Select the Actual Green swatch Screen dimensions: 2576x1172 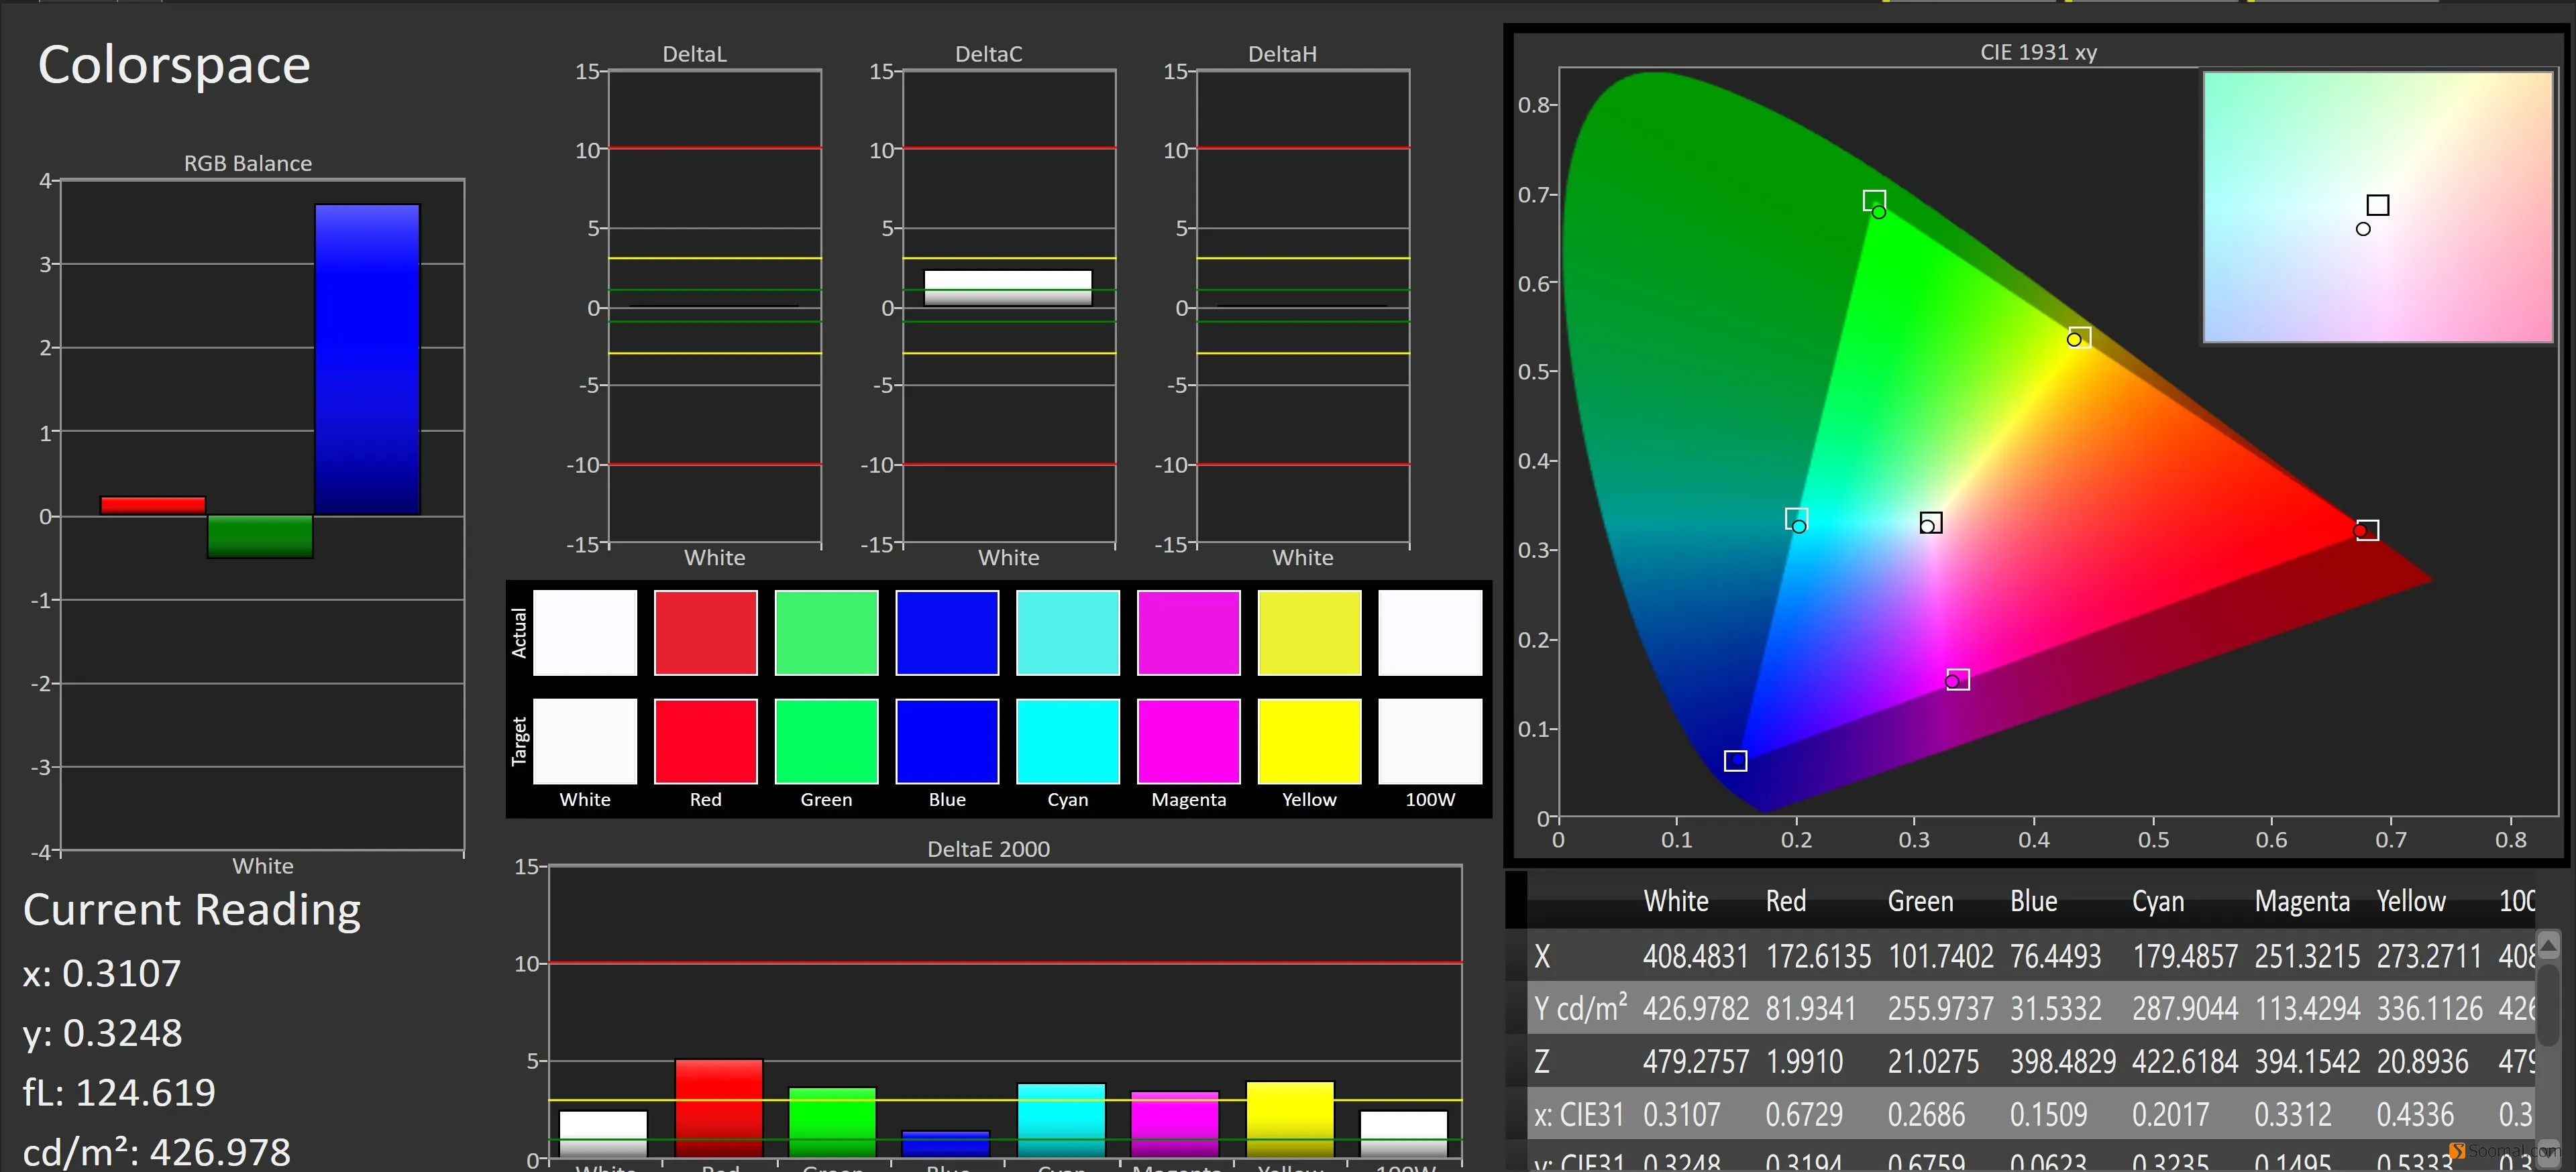tap(827, 632)
